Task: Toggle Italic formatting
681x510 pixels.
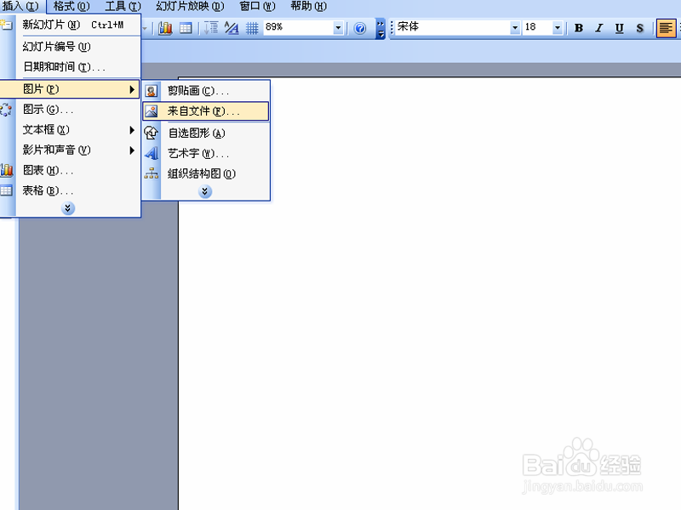Action: [599, 28]
